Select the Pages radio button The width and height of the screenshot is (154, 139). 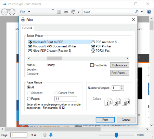tap(29, 98)
